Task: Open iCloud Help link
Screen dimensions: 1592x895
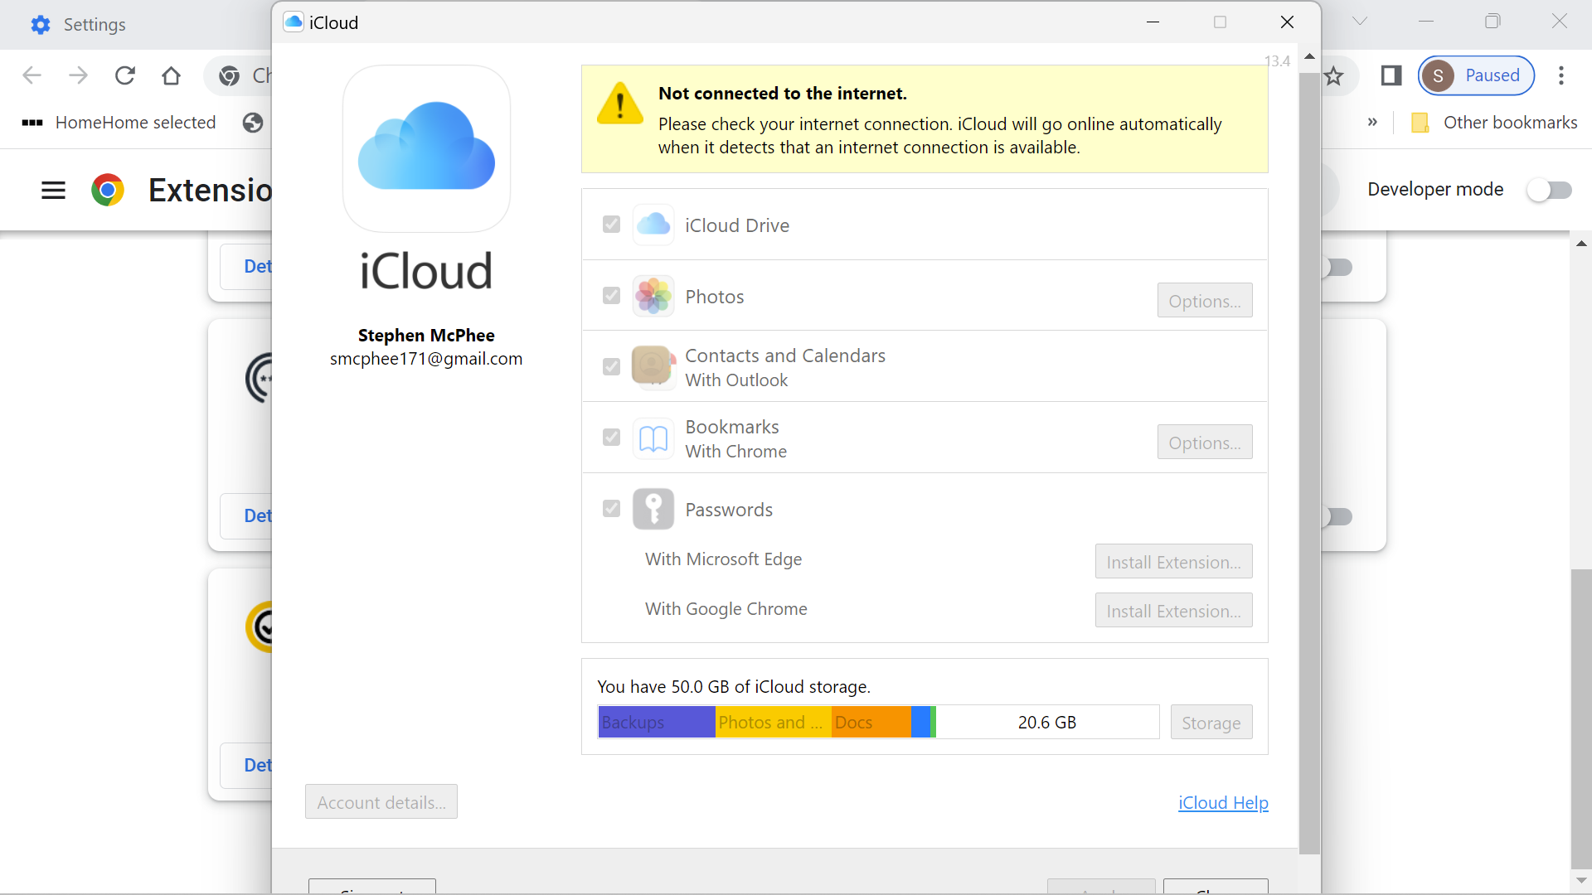Action: (x=1223, y=802)
